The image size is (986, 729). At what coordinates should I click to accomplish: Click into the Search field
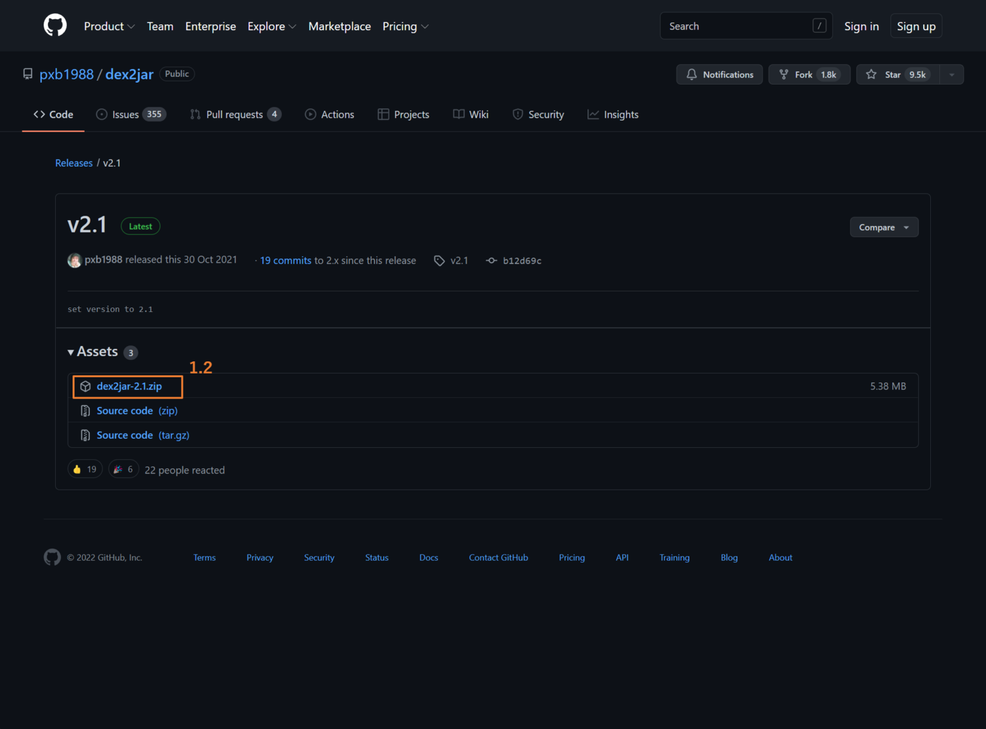click(738, 26)
